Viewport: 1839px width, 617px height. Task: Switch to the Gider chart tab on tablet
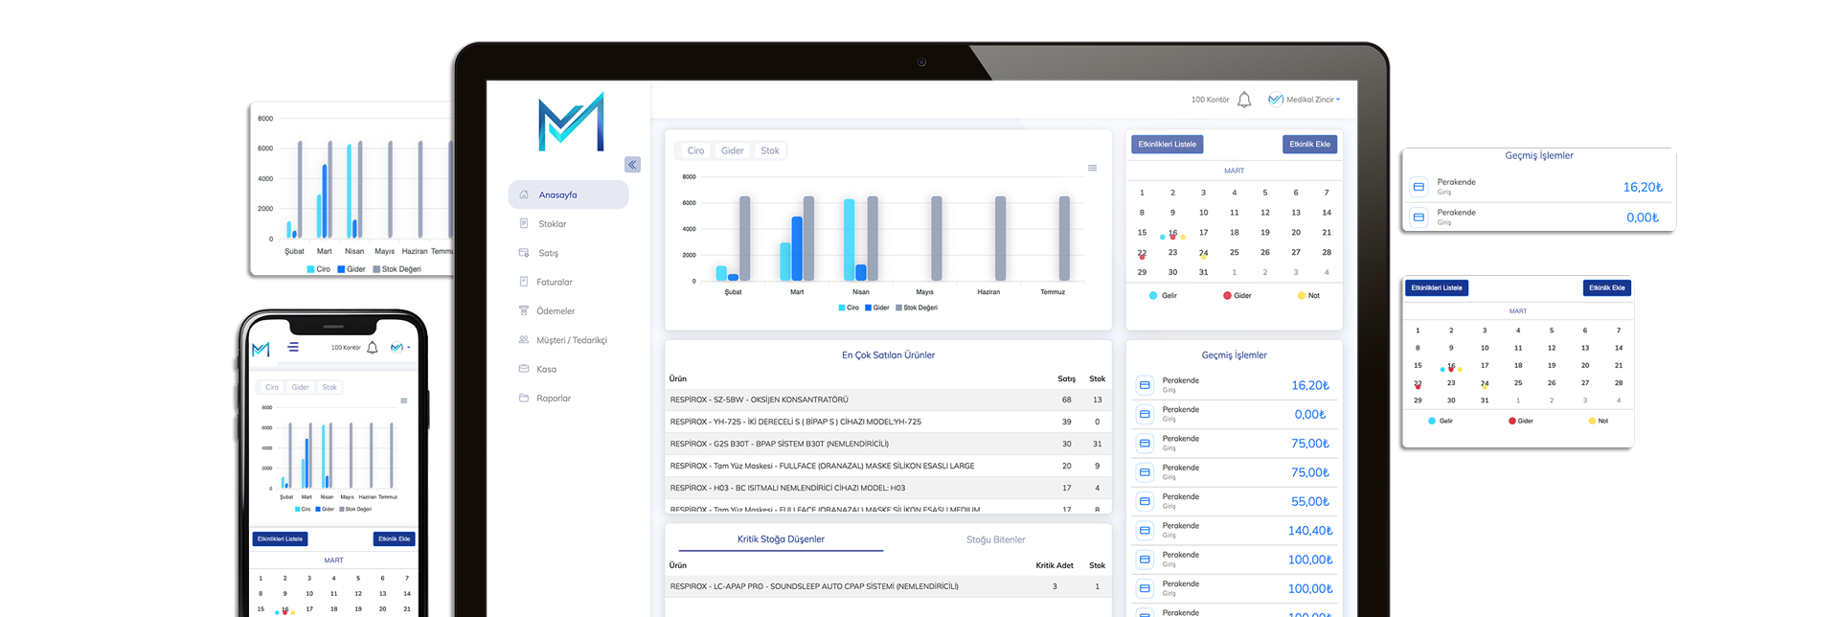click(733, 150)
